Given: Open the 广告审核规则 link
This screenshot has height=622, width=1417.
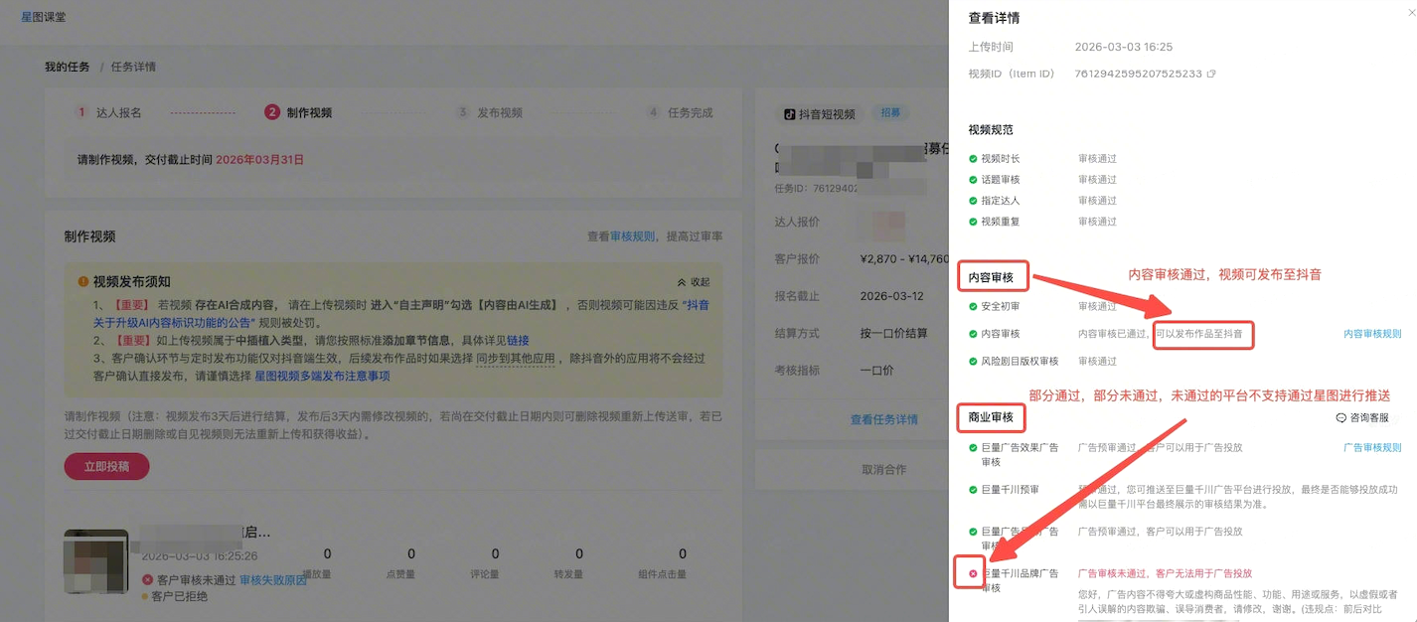Looking at the screenshot, I should [1371, 448].
